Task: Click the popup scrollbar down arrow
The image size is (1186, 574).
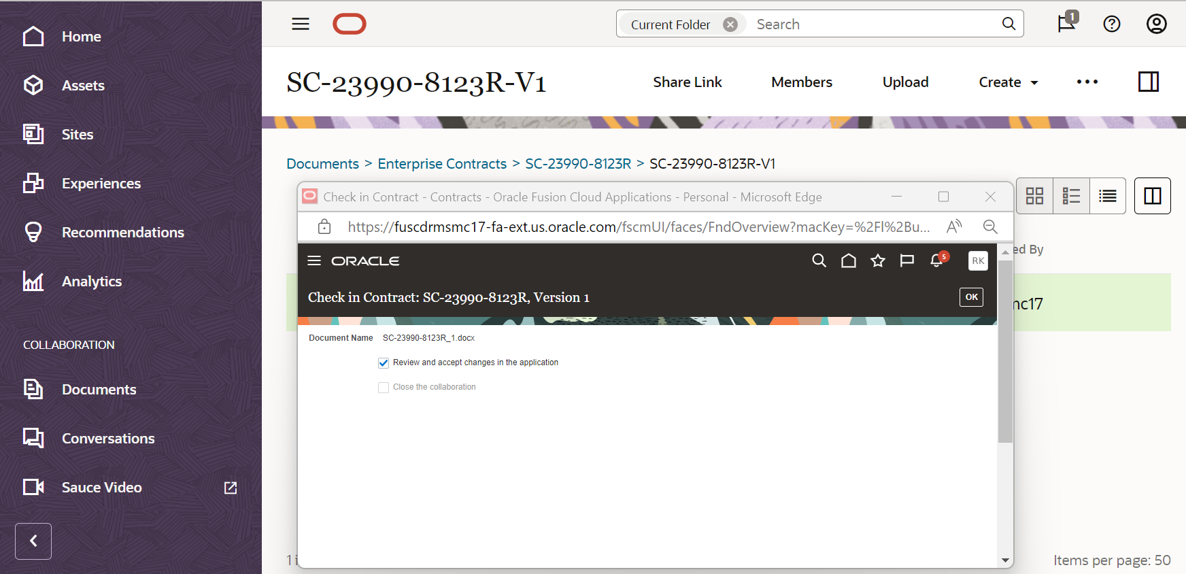Action: point(1005,560)
